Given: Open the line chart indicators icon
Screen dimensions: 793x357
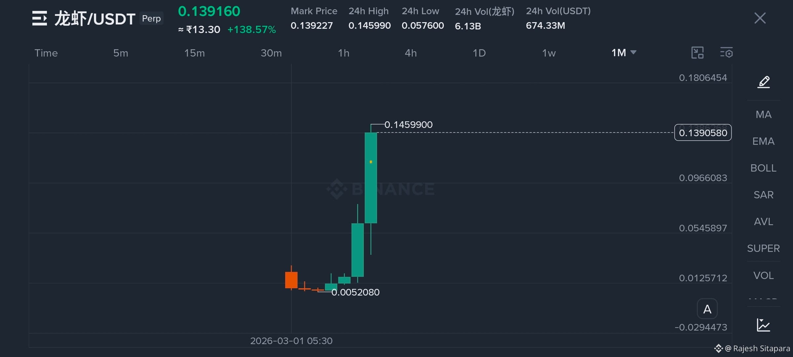Looking at the screenshot, I should 763,325.
